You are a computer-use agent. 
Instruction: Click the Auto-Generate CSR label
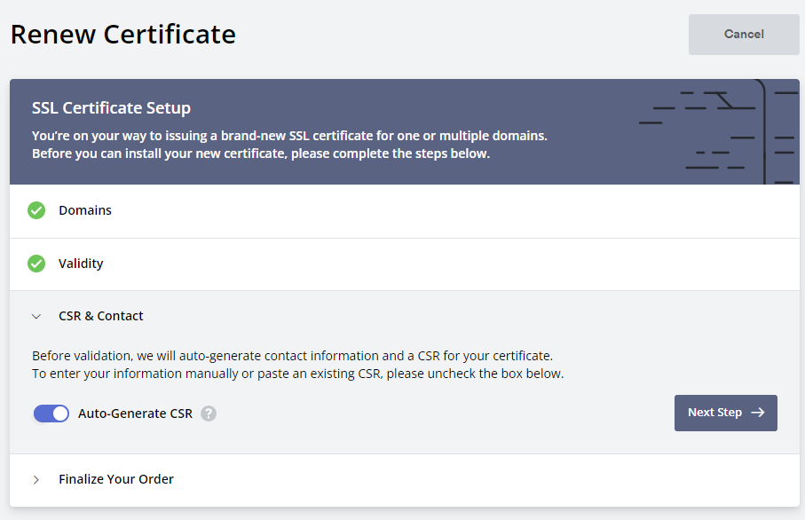coord(135,414)
